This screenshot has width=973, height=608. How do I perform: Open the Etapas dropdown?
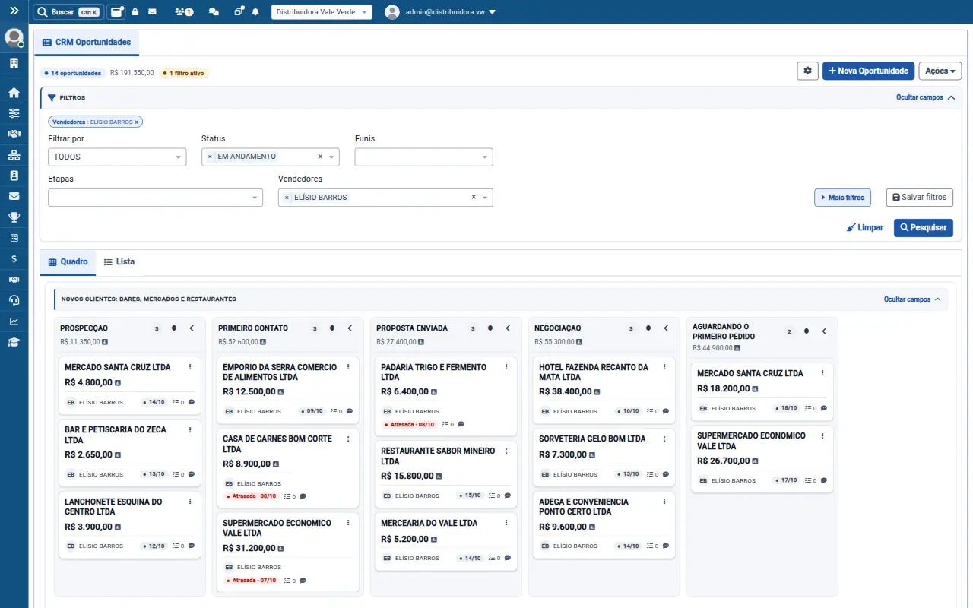(x=155, y=198)
